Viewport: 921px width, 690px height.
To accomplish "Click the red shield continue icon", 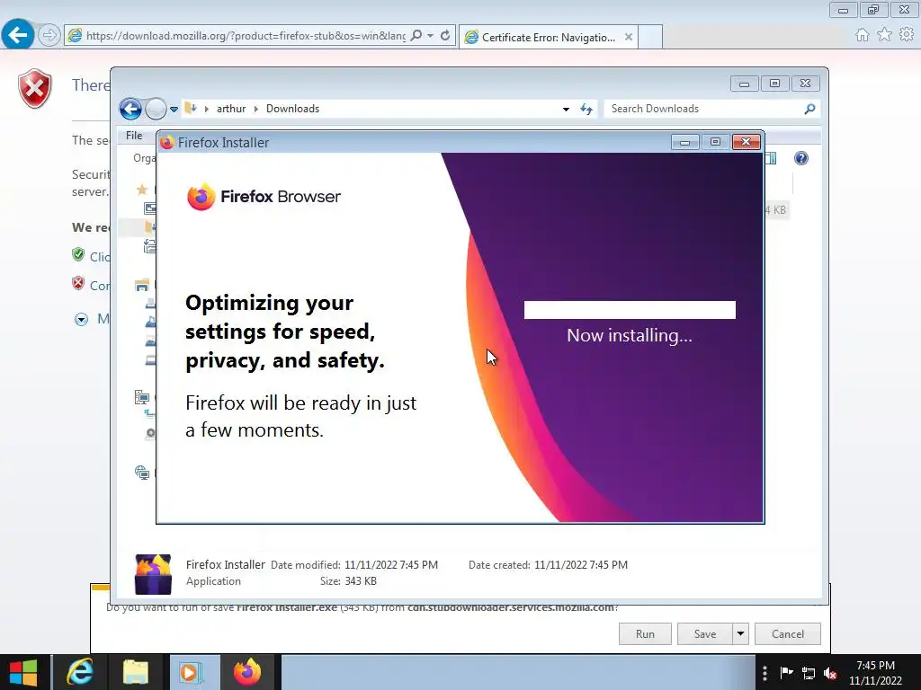I will coord(78,283).
